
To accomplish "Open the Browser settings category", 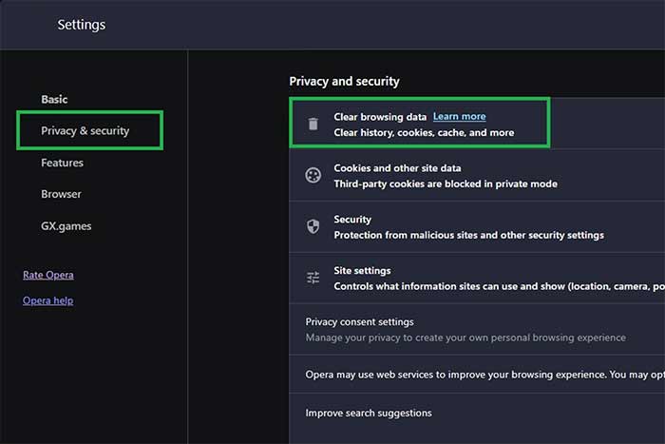I will (61, 194).
